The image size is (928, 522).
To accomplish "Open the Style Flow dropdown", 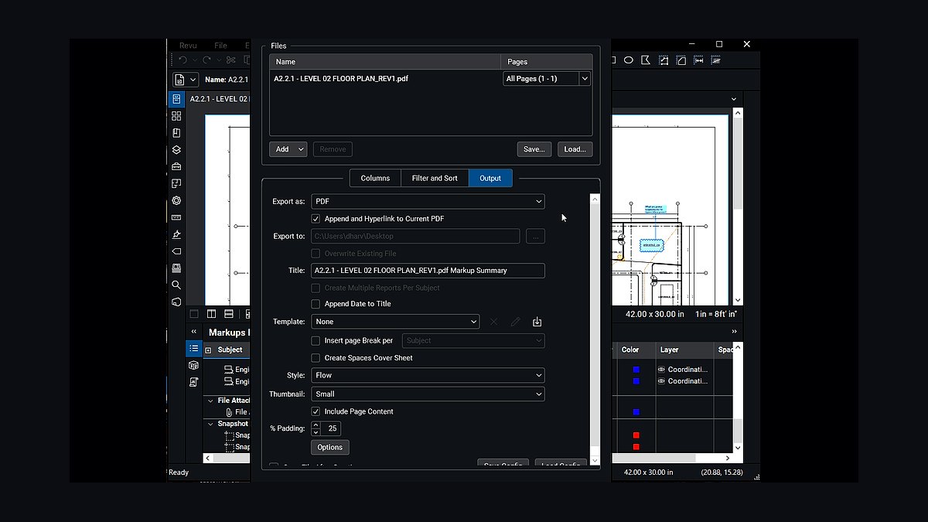I will (428, 375).
